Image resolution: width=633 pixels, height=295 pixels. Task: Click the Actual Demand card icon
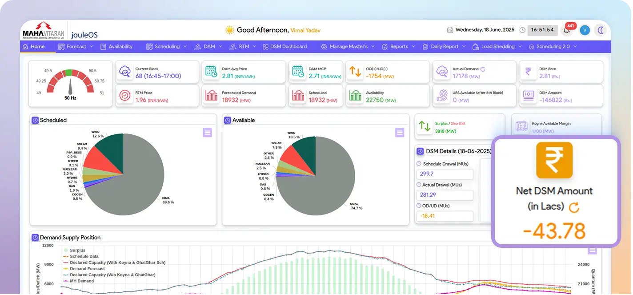pos(442,72)
